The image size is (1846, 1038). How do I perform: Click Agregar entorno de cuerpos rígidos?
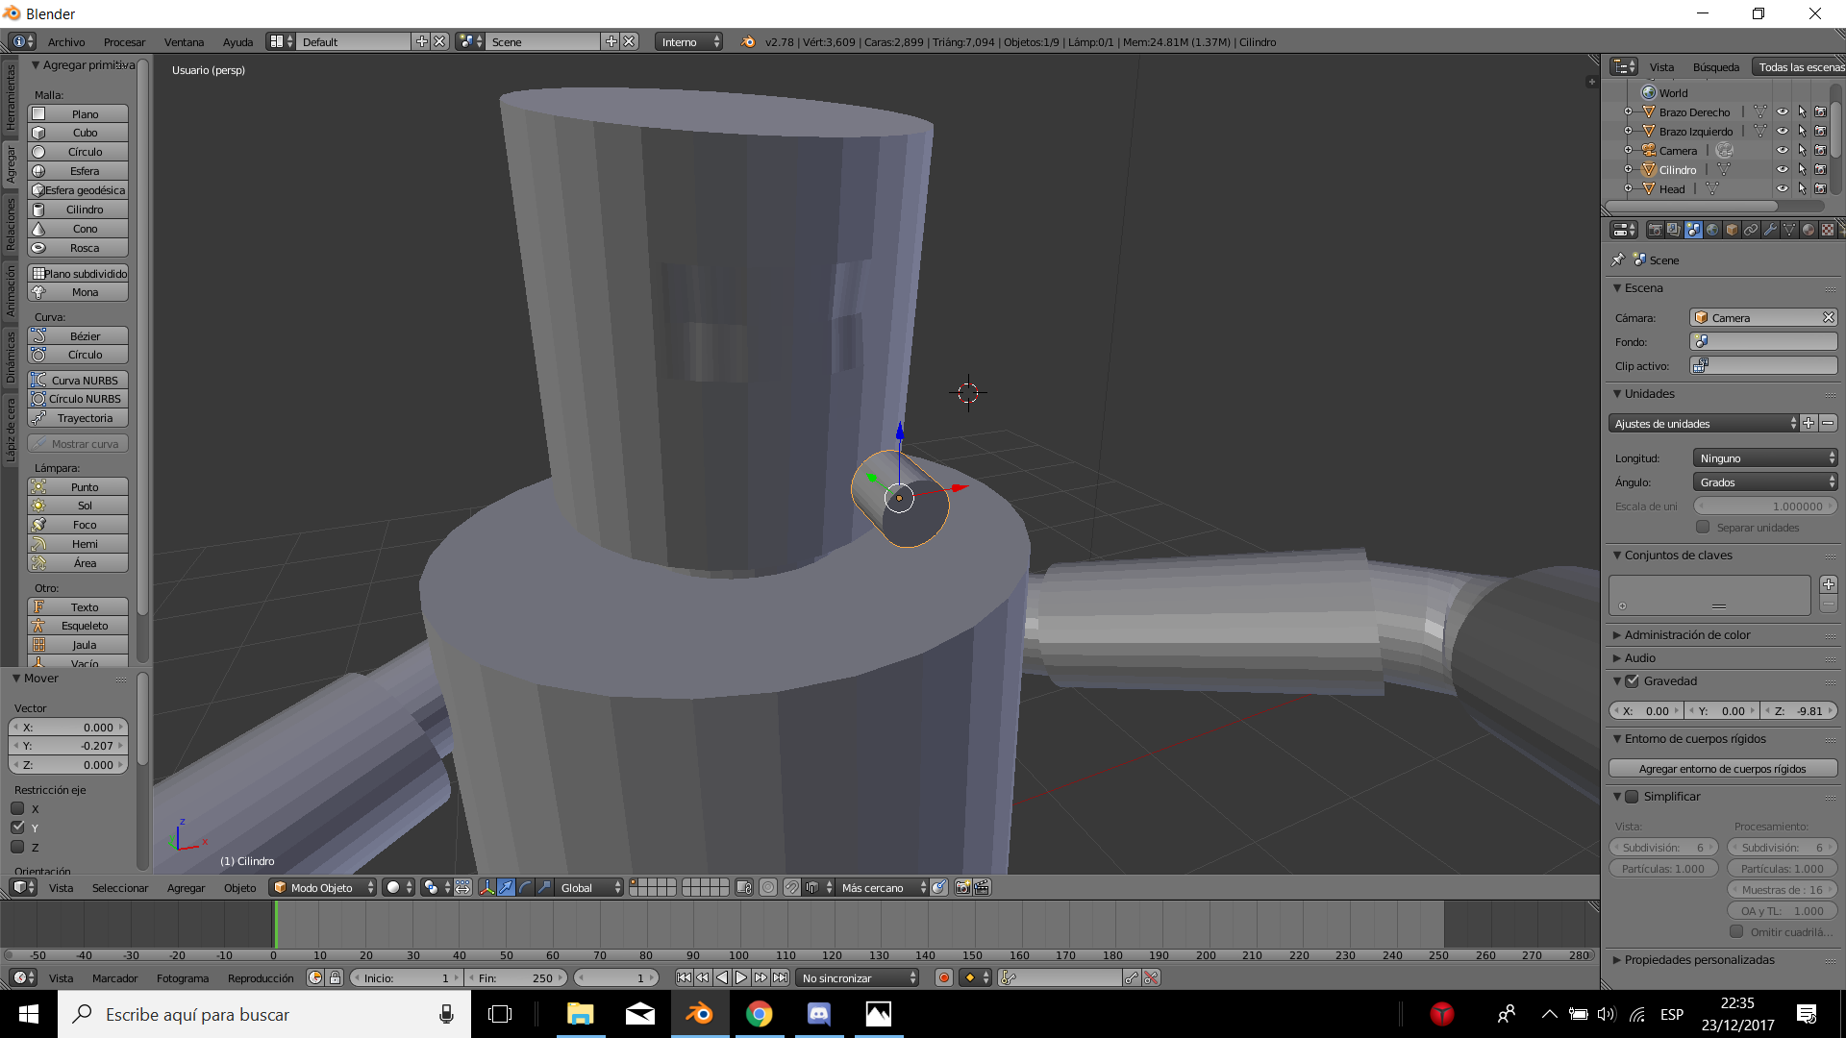[x=1722, y=769]
